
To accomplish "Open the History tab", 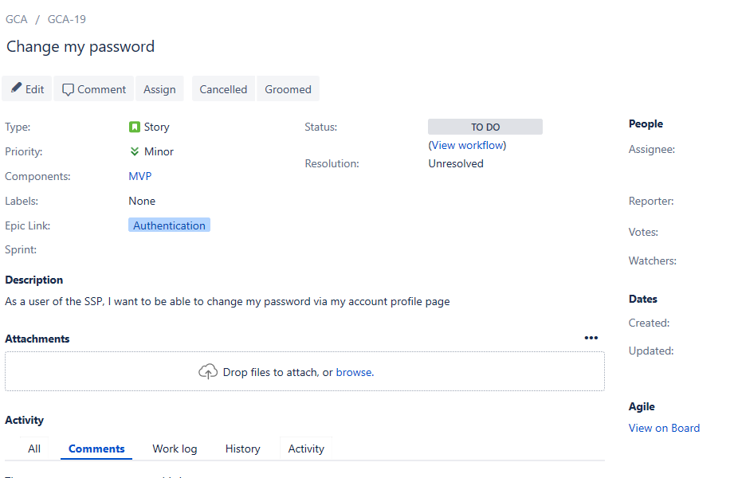I will [x=242, y=449].
